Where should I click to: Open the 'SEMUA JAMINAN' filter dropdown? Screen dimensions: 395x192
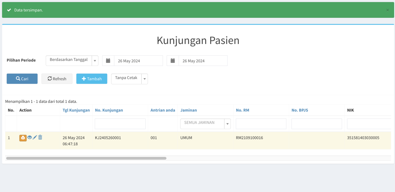click(x=206, y=124)
